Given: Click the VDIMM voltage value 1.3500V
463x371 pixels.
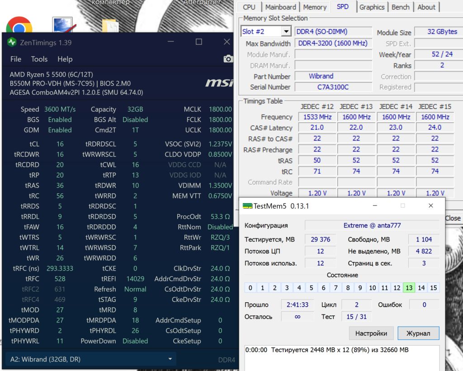Looking at the screenshot, I should (220, 185).
